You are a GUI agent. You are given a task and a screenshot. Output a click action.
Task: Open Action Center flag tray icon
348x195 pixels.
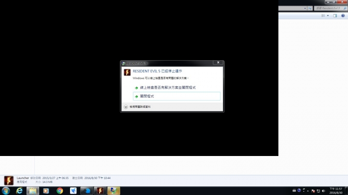tap(313, 191)
